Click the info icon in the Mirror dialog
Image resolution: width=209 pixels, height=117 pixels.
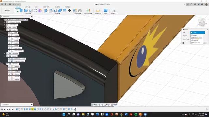point(183,43)
